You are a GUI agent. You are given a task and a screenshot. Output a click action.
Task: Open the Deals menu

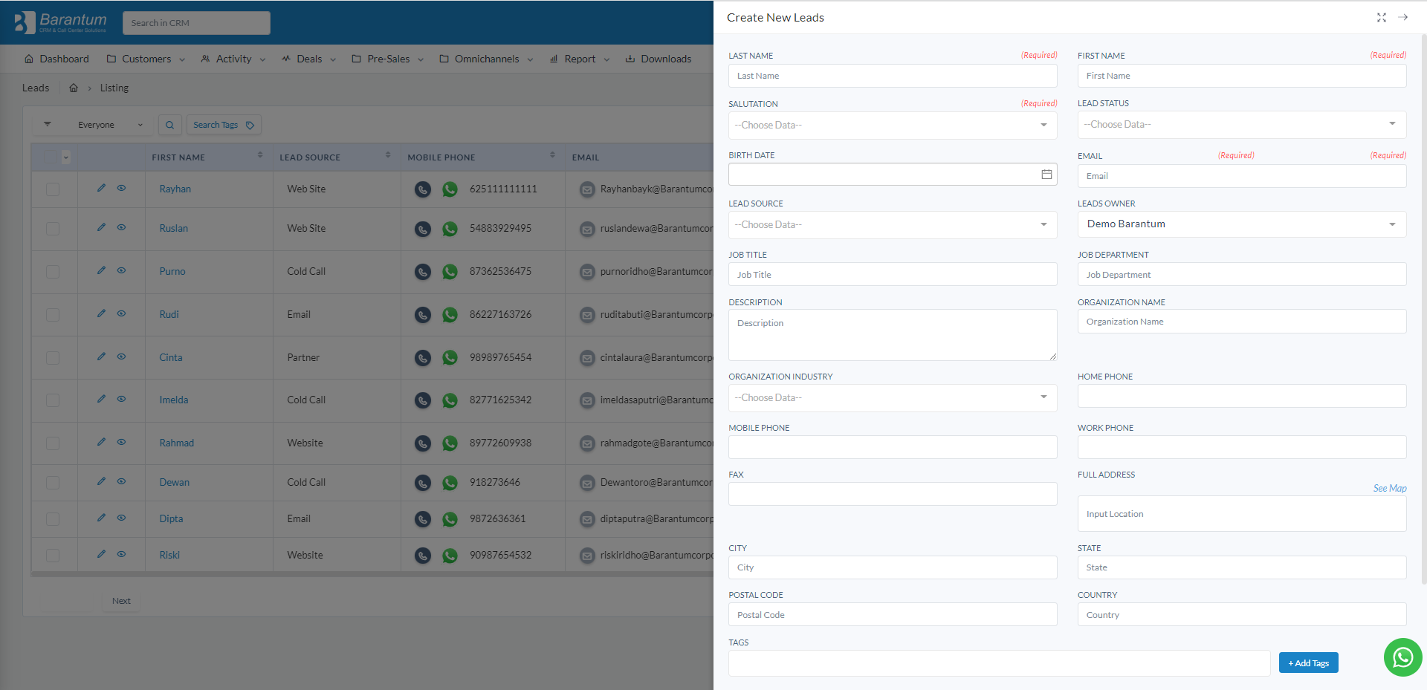(x=309, y=59)
